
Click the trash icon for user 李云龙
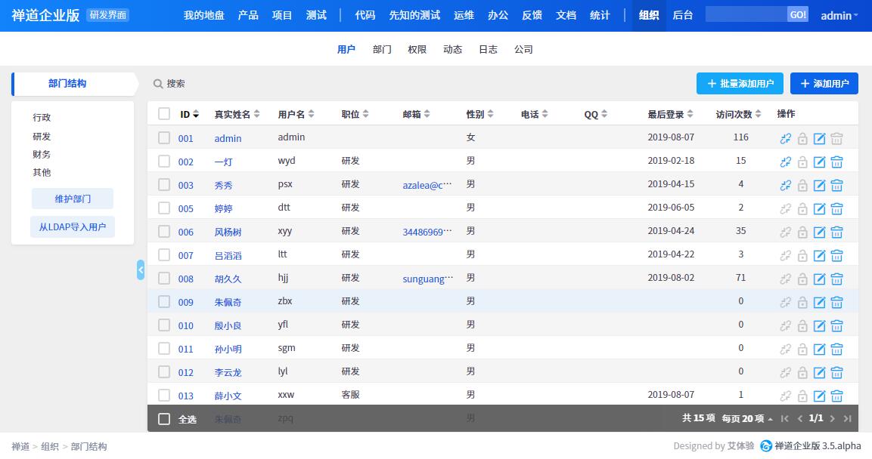[836, 372]
